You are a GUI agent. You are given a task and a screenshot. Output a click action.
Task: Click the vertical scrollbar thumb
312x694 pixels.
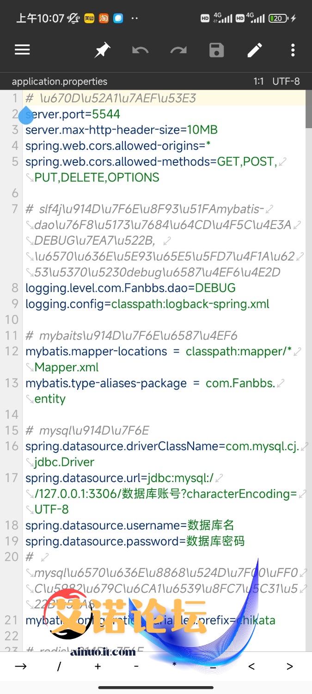(309, 109)
